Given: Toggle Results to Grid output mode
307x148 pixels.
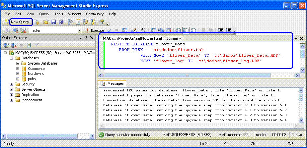Looking at the screenshot, I should [x=186, y=30].
